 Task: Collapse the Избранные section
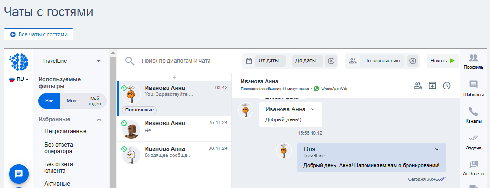click(x=99, y=119)
